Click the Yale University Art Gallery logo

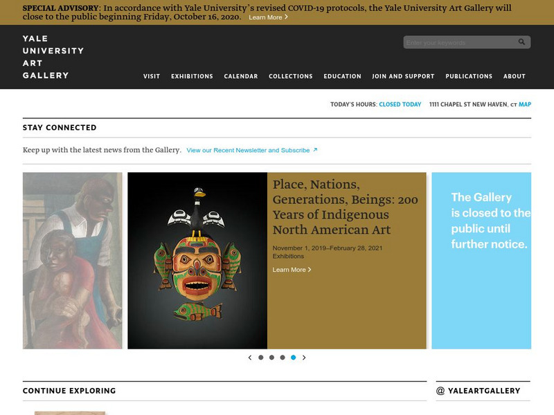pyautogui.click(x=53, y=57)
